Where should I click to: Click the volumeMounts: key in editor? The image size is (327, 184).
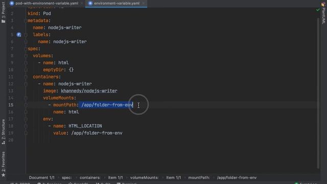click(x=59, y=98)
